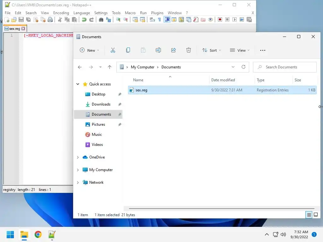323x242 pixels.
Task: Expand the My Computer tree node
Action: (x=78, y=170)
